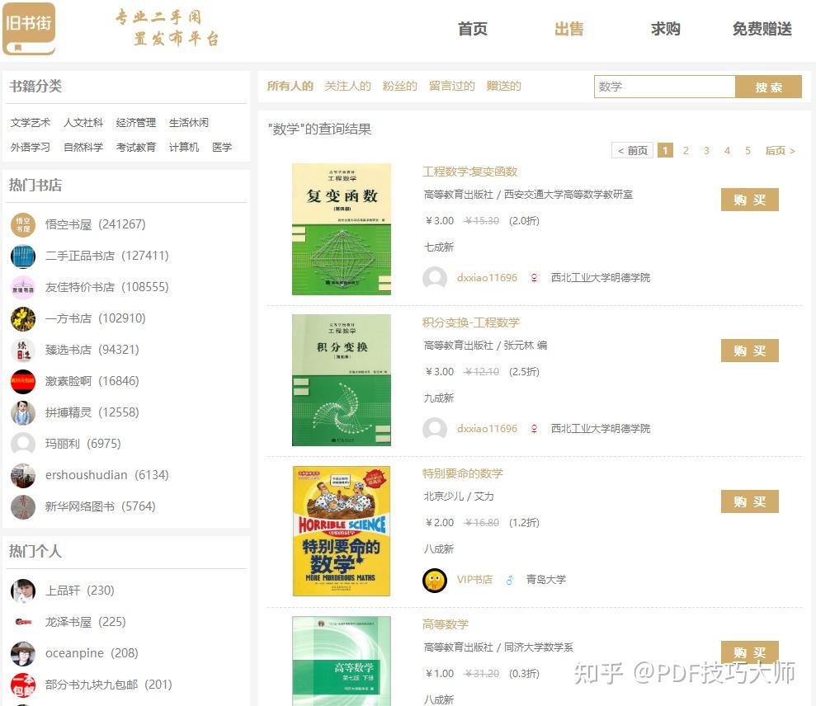Viewport: 816px width, 706px height.
Task: Open 自然科学 book category
Action: 83,148
